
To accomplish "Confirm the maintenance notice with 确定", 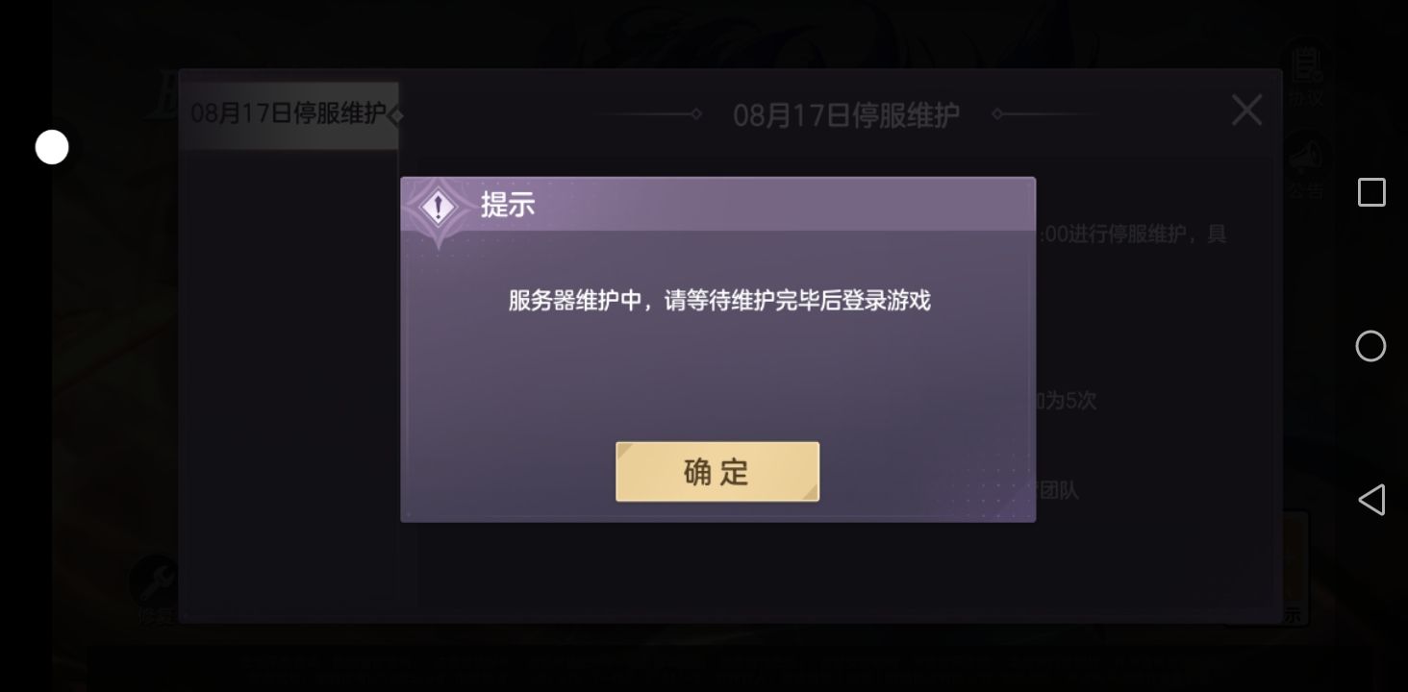I will 717,472.
